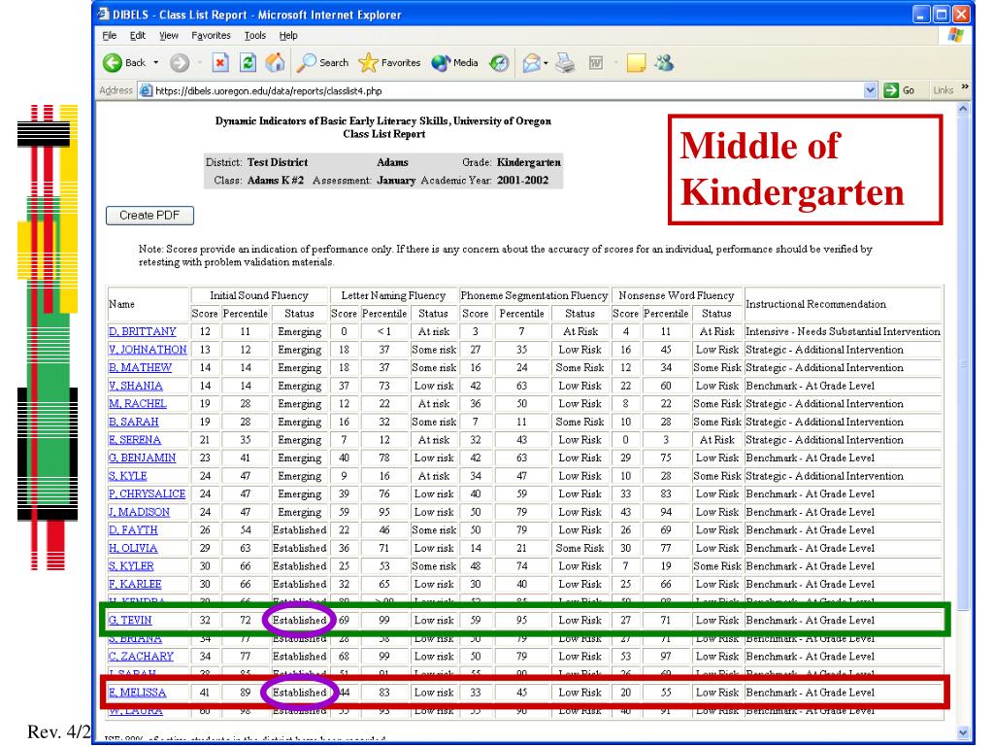994x746 pixels.
Task: Open student J, MADISON link
Action: click(139, 513)
